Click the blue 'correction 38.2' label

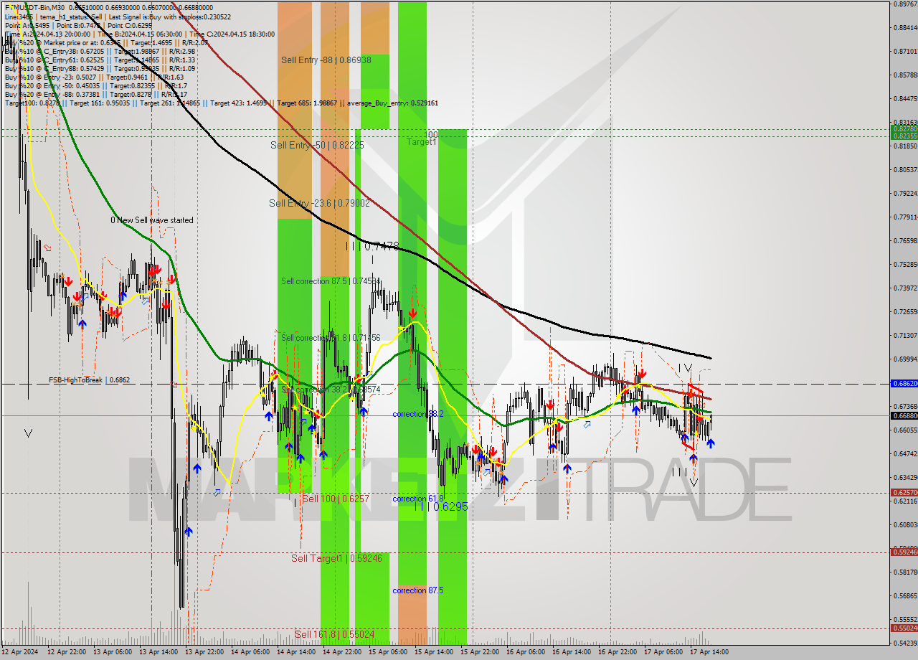pos(418,414)
